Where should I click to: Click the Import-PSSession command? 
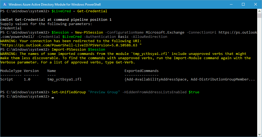coord(69,49)
